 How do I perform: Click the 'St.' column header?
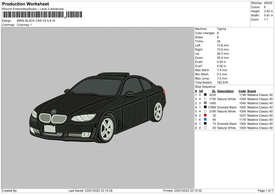coord(214,91)
